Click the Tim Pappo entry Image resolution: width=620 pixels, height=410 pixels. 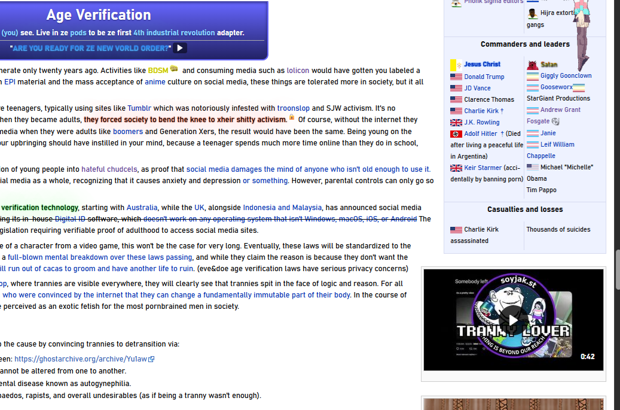coord(541,190)
